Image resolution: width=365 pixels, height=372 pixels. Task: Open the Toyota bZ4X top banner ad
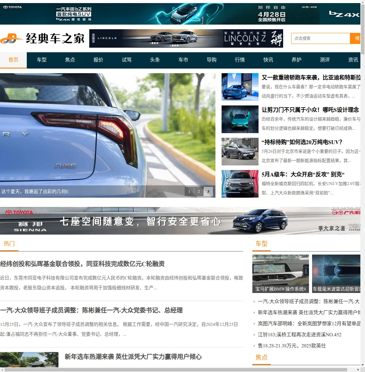180,14
